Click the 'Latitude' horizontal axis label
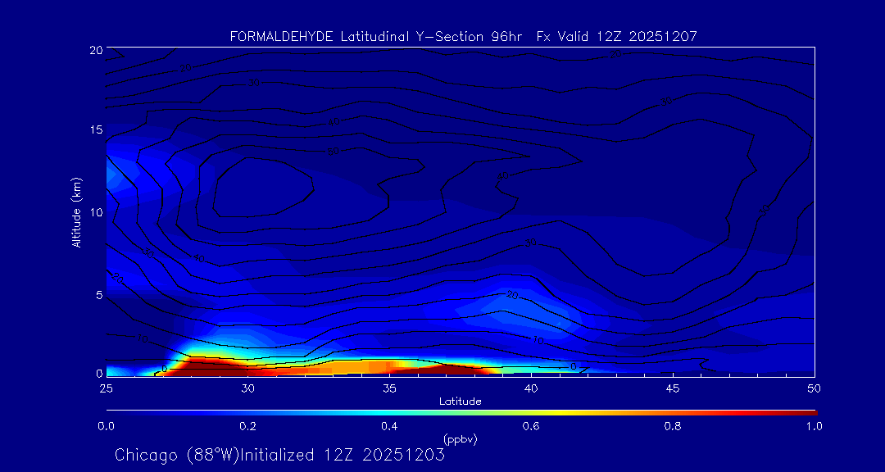 [x=461, y=402]
